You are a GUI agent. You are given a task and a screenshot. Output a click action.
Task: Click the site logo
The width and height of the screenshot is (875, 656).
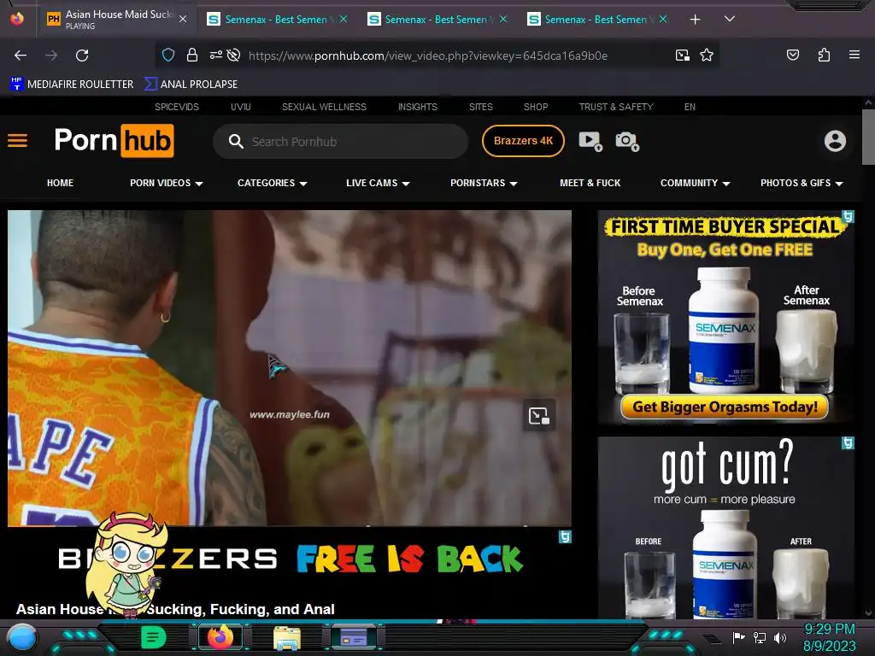tap(114, 141)
